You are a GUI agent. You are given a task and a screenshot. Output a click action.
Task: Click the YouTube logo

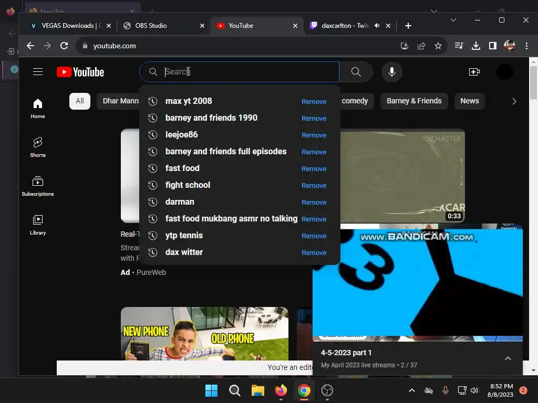point(80,72)
